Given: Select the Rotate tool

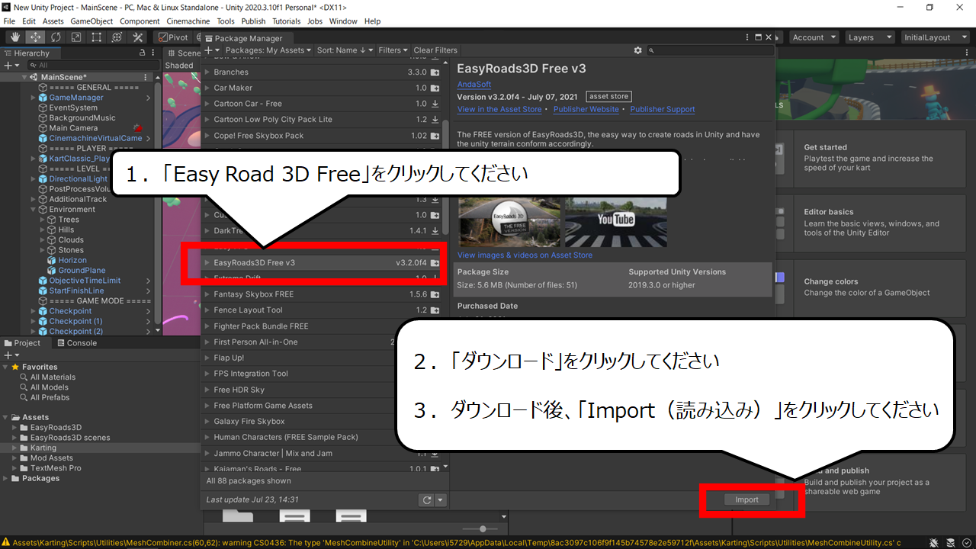Looking at the screenshot, I should click(x=56, y=37).
